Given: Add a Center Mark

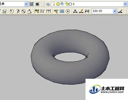Looking at the screenshot, I should tap(68, 11).
